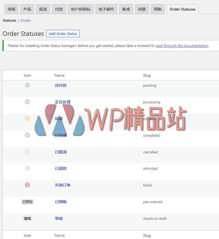Click the cancelled slug text
Screen dimensions: 219x239
coord(151,152)
